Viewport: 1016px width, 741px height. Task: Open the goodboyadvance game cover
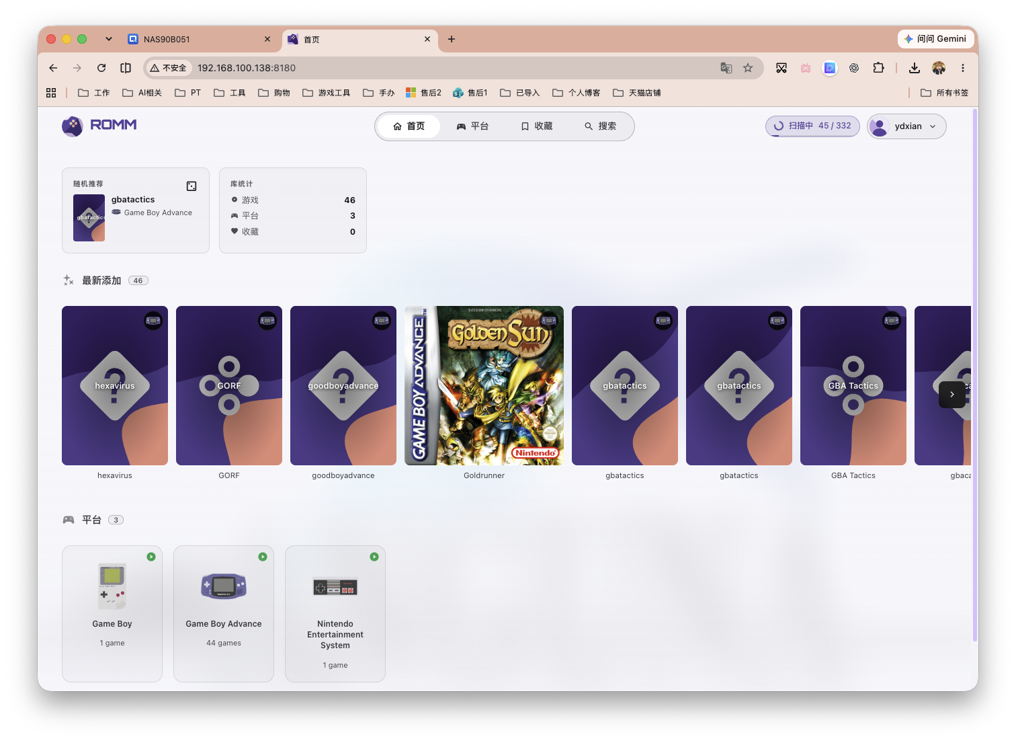pyautogui.click(x=343, y=385)
